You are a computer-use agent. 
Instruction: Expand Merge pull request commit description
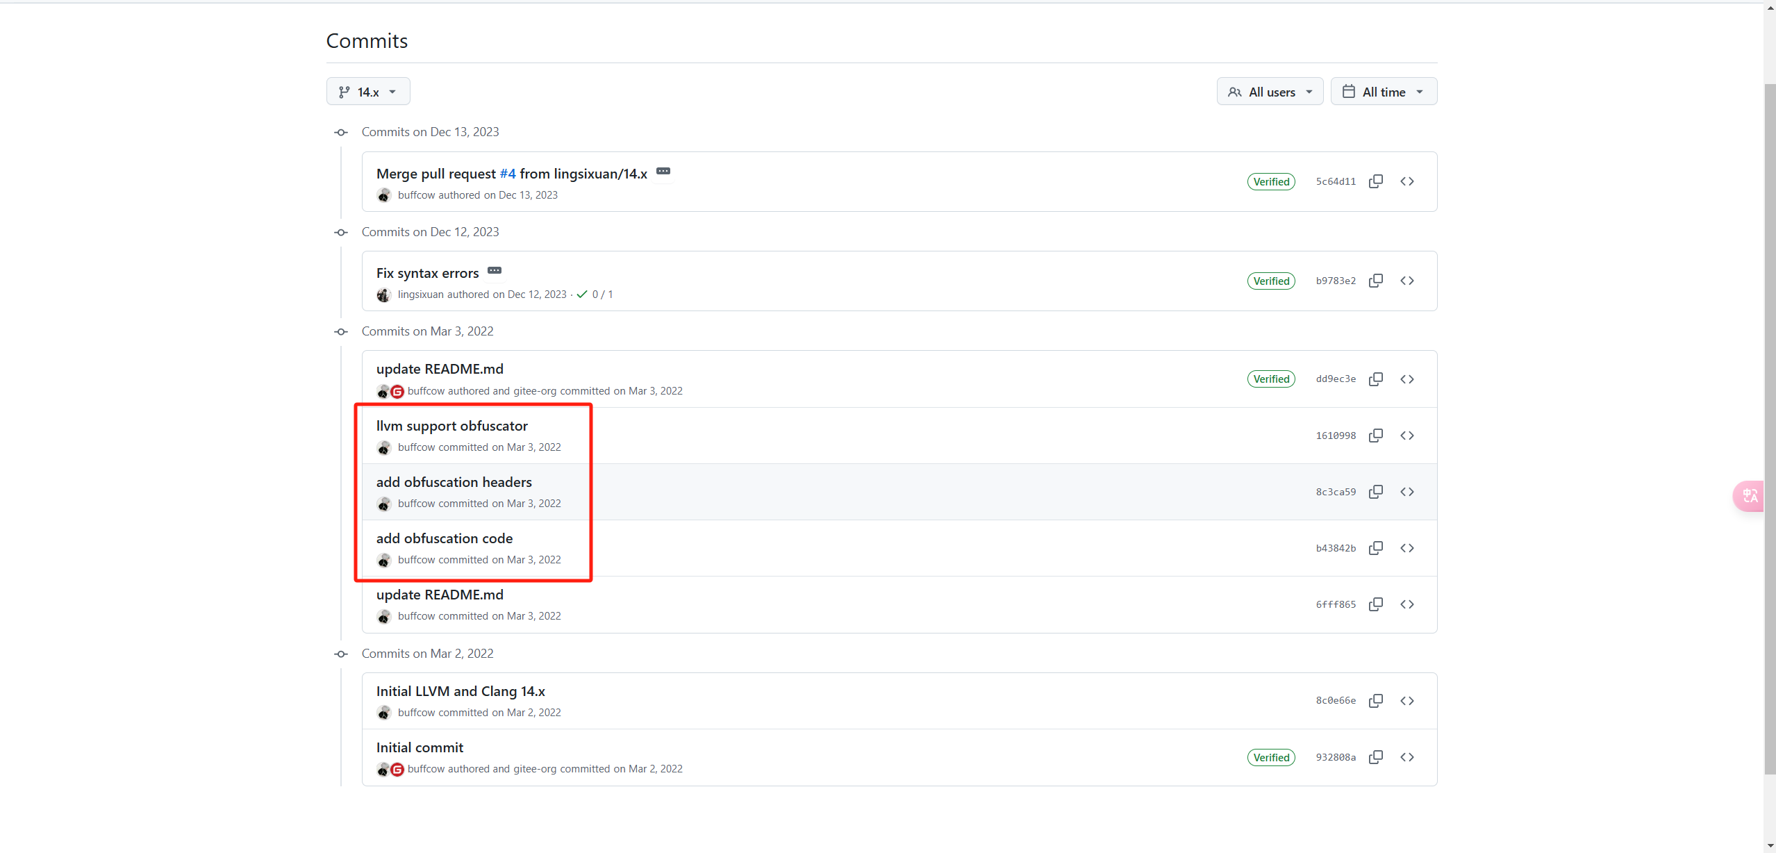(663, 172)
